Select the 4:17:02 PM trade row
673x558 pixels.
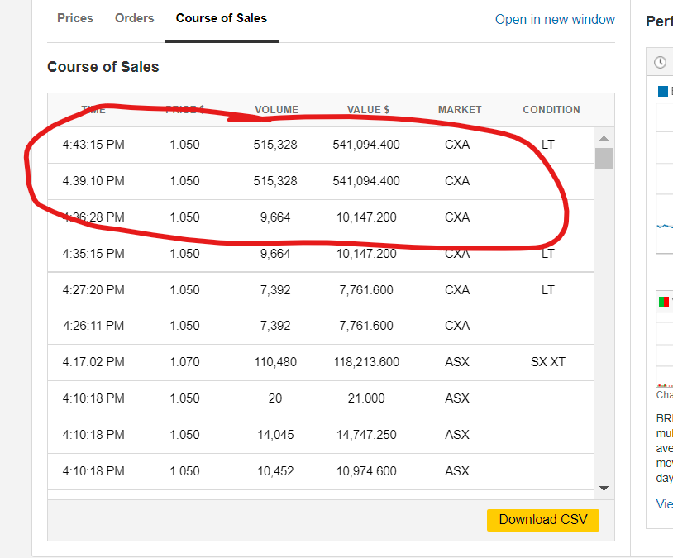click(320, 362)
